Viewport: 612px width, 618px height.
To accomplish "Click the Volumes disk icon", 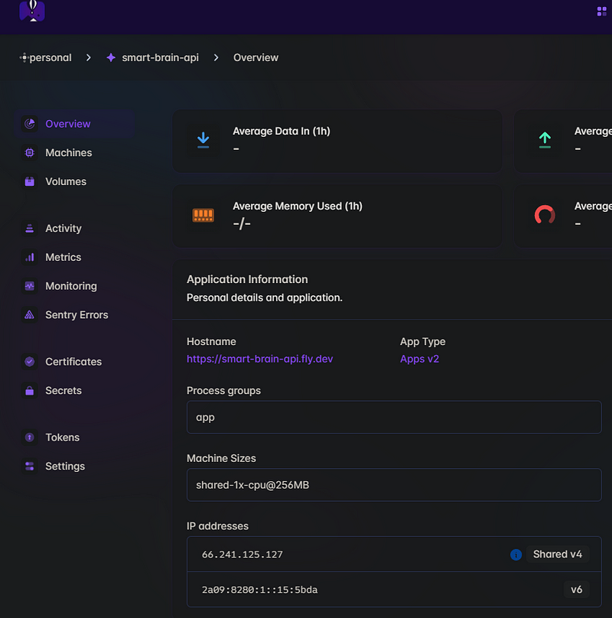I will click(x=30, y=181).
